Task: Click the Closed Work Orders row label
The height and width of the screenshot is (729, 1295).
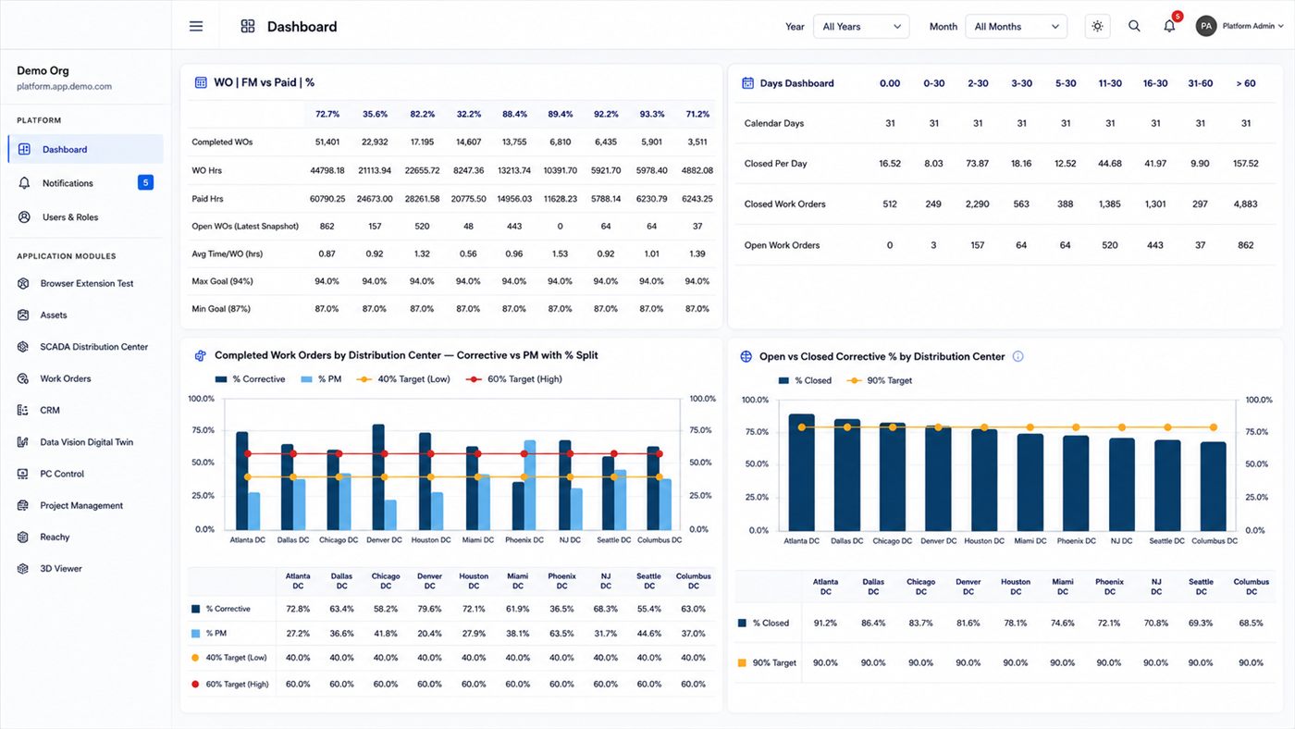Action: point(785,204)
